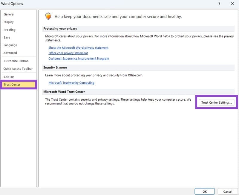This screenshot has width=239, height=195.
Task: Click the Help question mark icon
Action: (x=219, y=4)
